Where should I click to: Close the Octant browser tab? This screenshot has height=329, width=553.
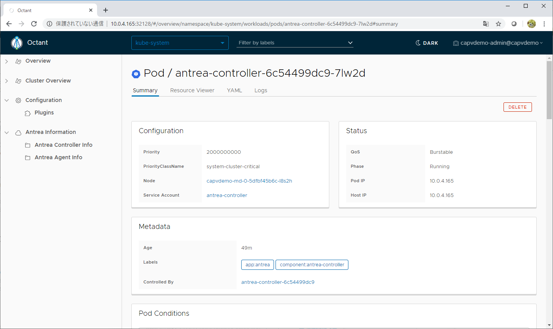(91, 10)
